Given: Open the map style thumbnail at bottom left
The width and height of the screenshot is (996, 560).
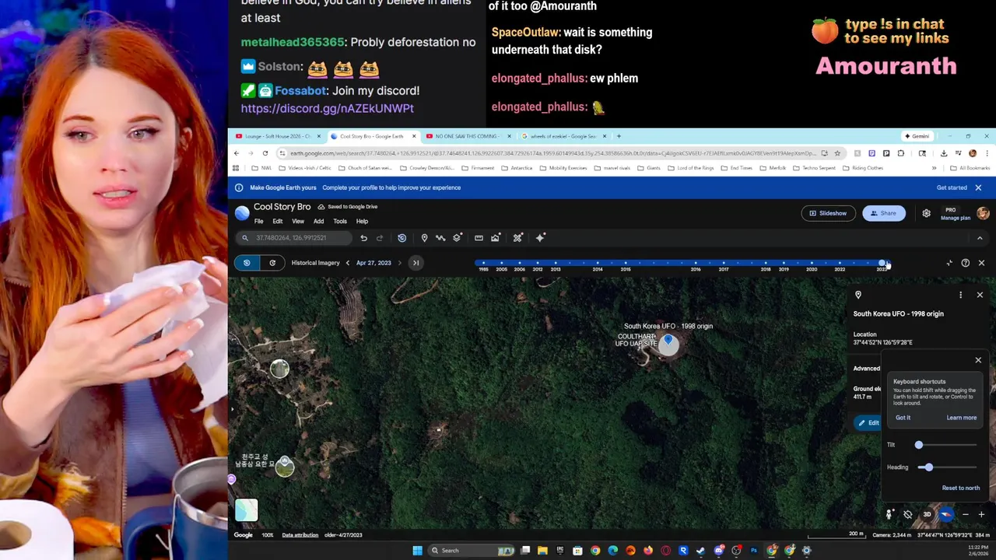Looking at the screenshot, I should click(246, 509).
